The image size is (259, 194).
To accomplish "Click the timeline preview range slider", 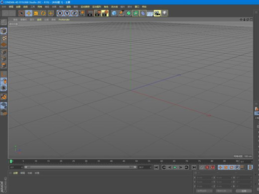I will 81,167.
